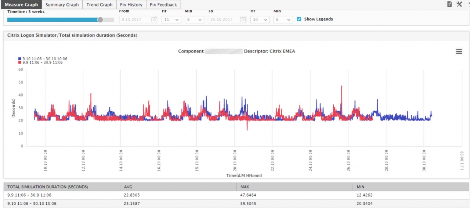470x208 pixels.
Task: Click the AVG value 22.8305
Action: pyautogui.click(x=131, y=195)
